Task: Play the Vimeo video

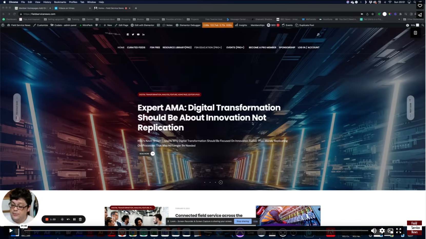Action: (x=11, y=231)
